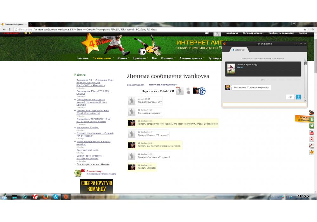The width and height of the screenshot is (317, 222).
Task: Open the 'ivankovsa' profile link in top bar
Action: 232,33
